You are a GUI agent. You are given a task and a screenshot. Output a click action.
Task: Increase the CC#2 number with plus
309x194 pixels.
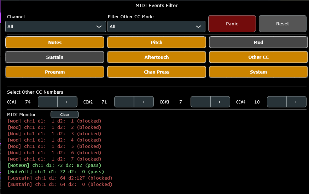click(144, 102)
